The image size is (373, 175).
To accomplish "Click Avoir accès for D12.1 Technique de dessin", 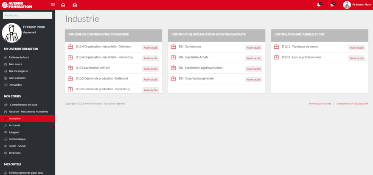I will [x=357, y=48].
